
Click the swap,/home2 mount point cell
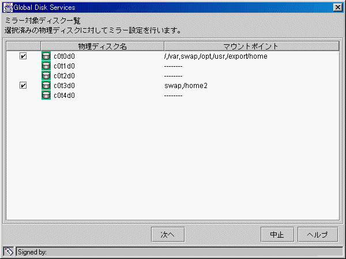186,85
